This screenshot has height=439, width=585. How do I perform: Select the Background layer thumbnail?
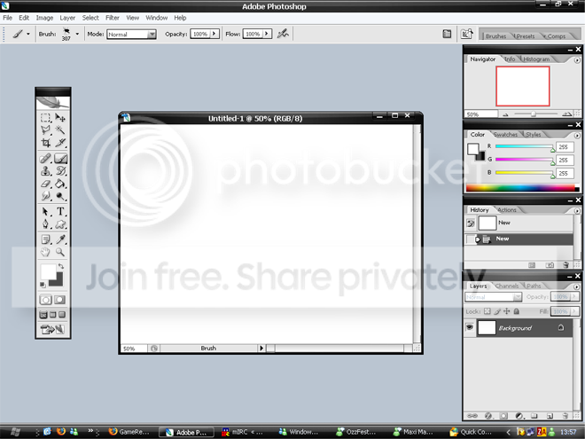(487, 327)
